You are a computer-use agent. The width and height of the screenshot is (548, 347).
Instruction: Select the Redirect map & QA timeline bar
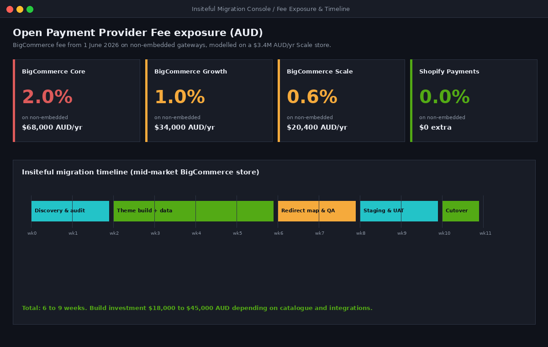[317, 211]
